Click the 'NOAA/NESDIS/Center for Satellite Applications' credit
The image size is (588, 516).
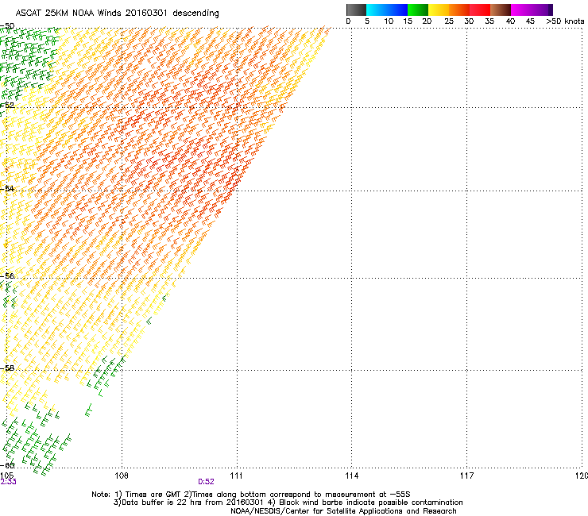[343, 511]
